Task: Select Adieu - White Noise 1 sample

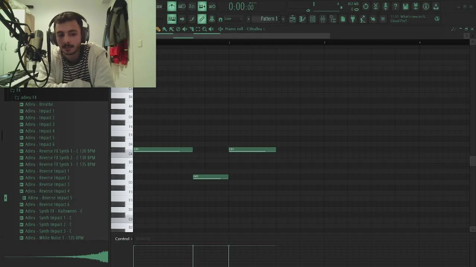Action: (x=54, y=238)
